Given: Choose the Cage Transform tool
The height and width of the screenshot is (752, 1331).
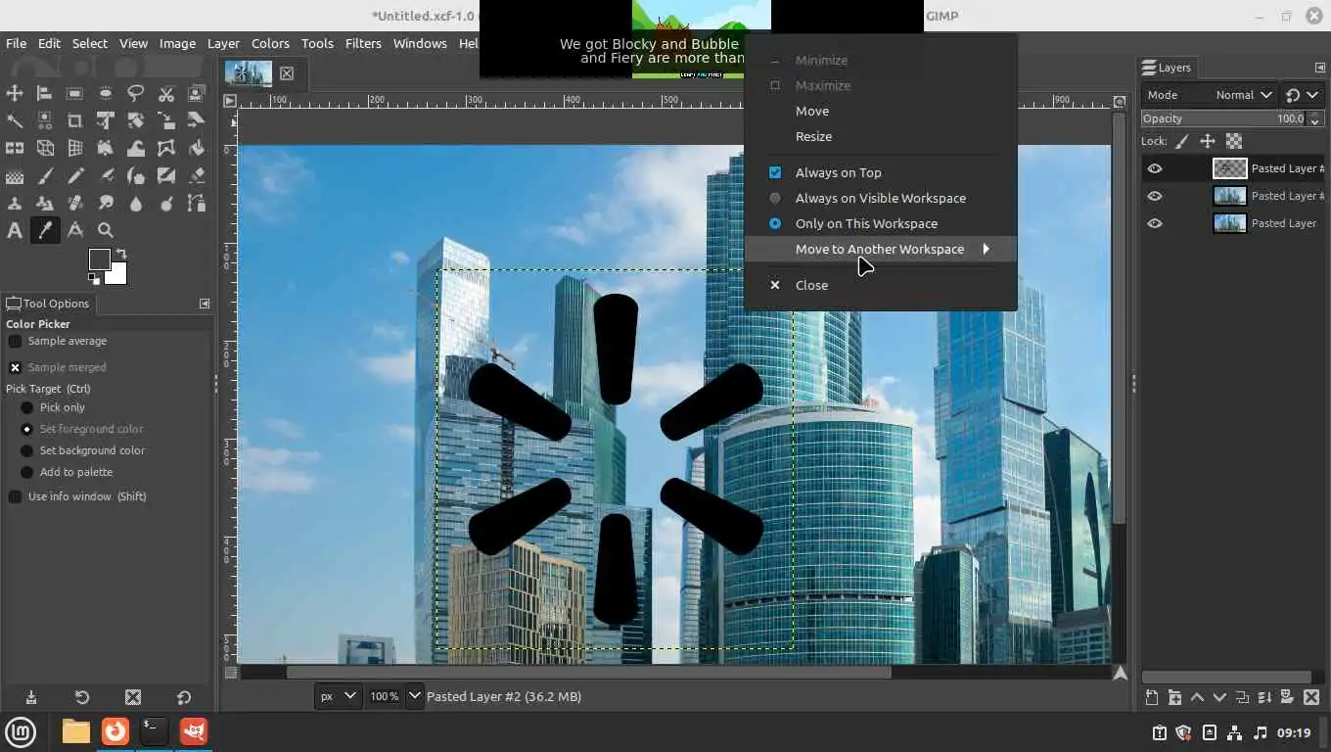Looking at the screenshot, I should pos(166,148).
